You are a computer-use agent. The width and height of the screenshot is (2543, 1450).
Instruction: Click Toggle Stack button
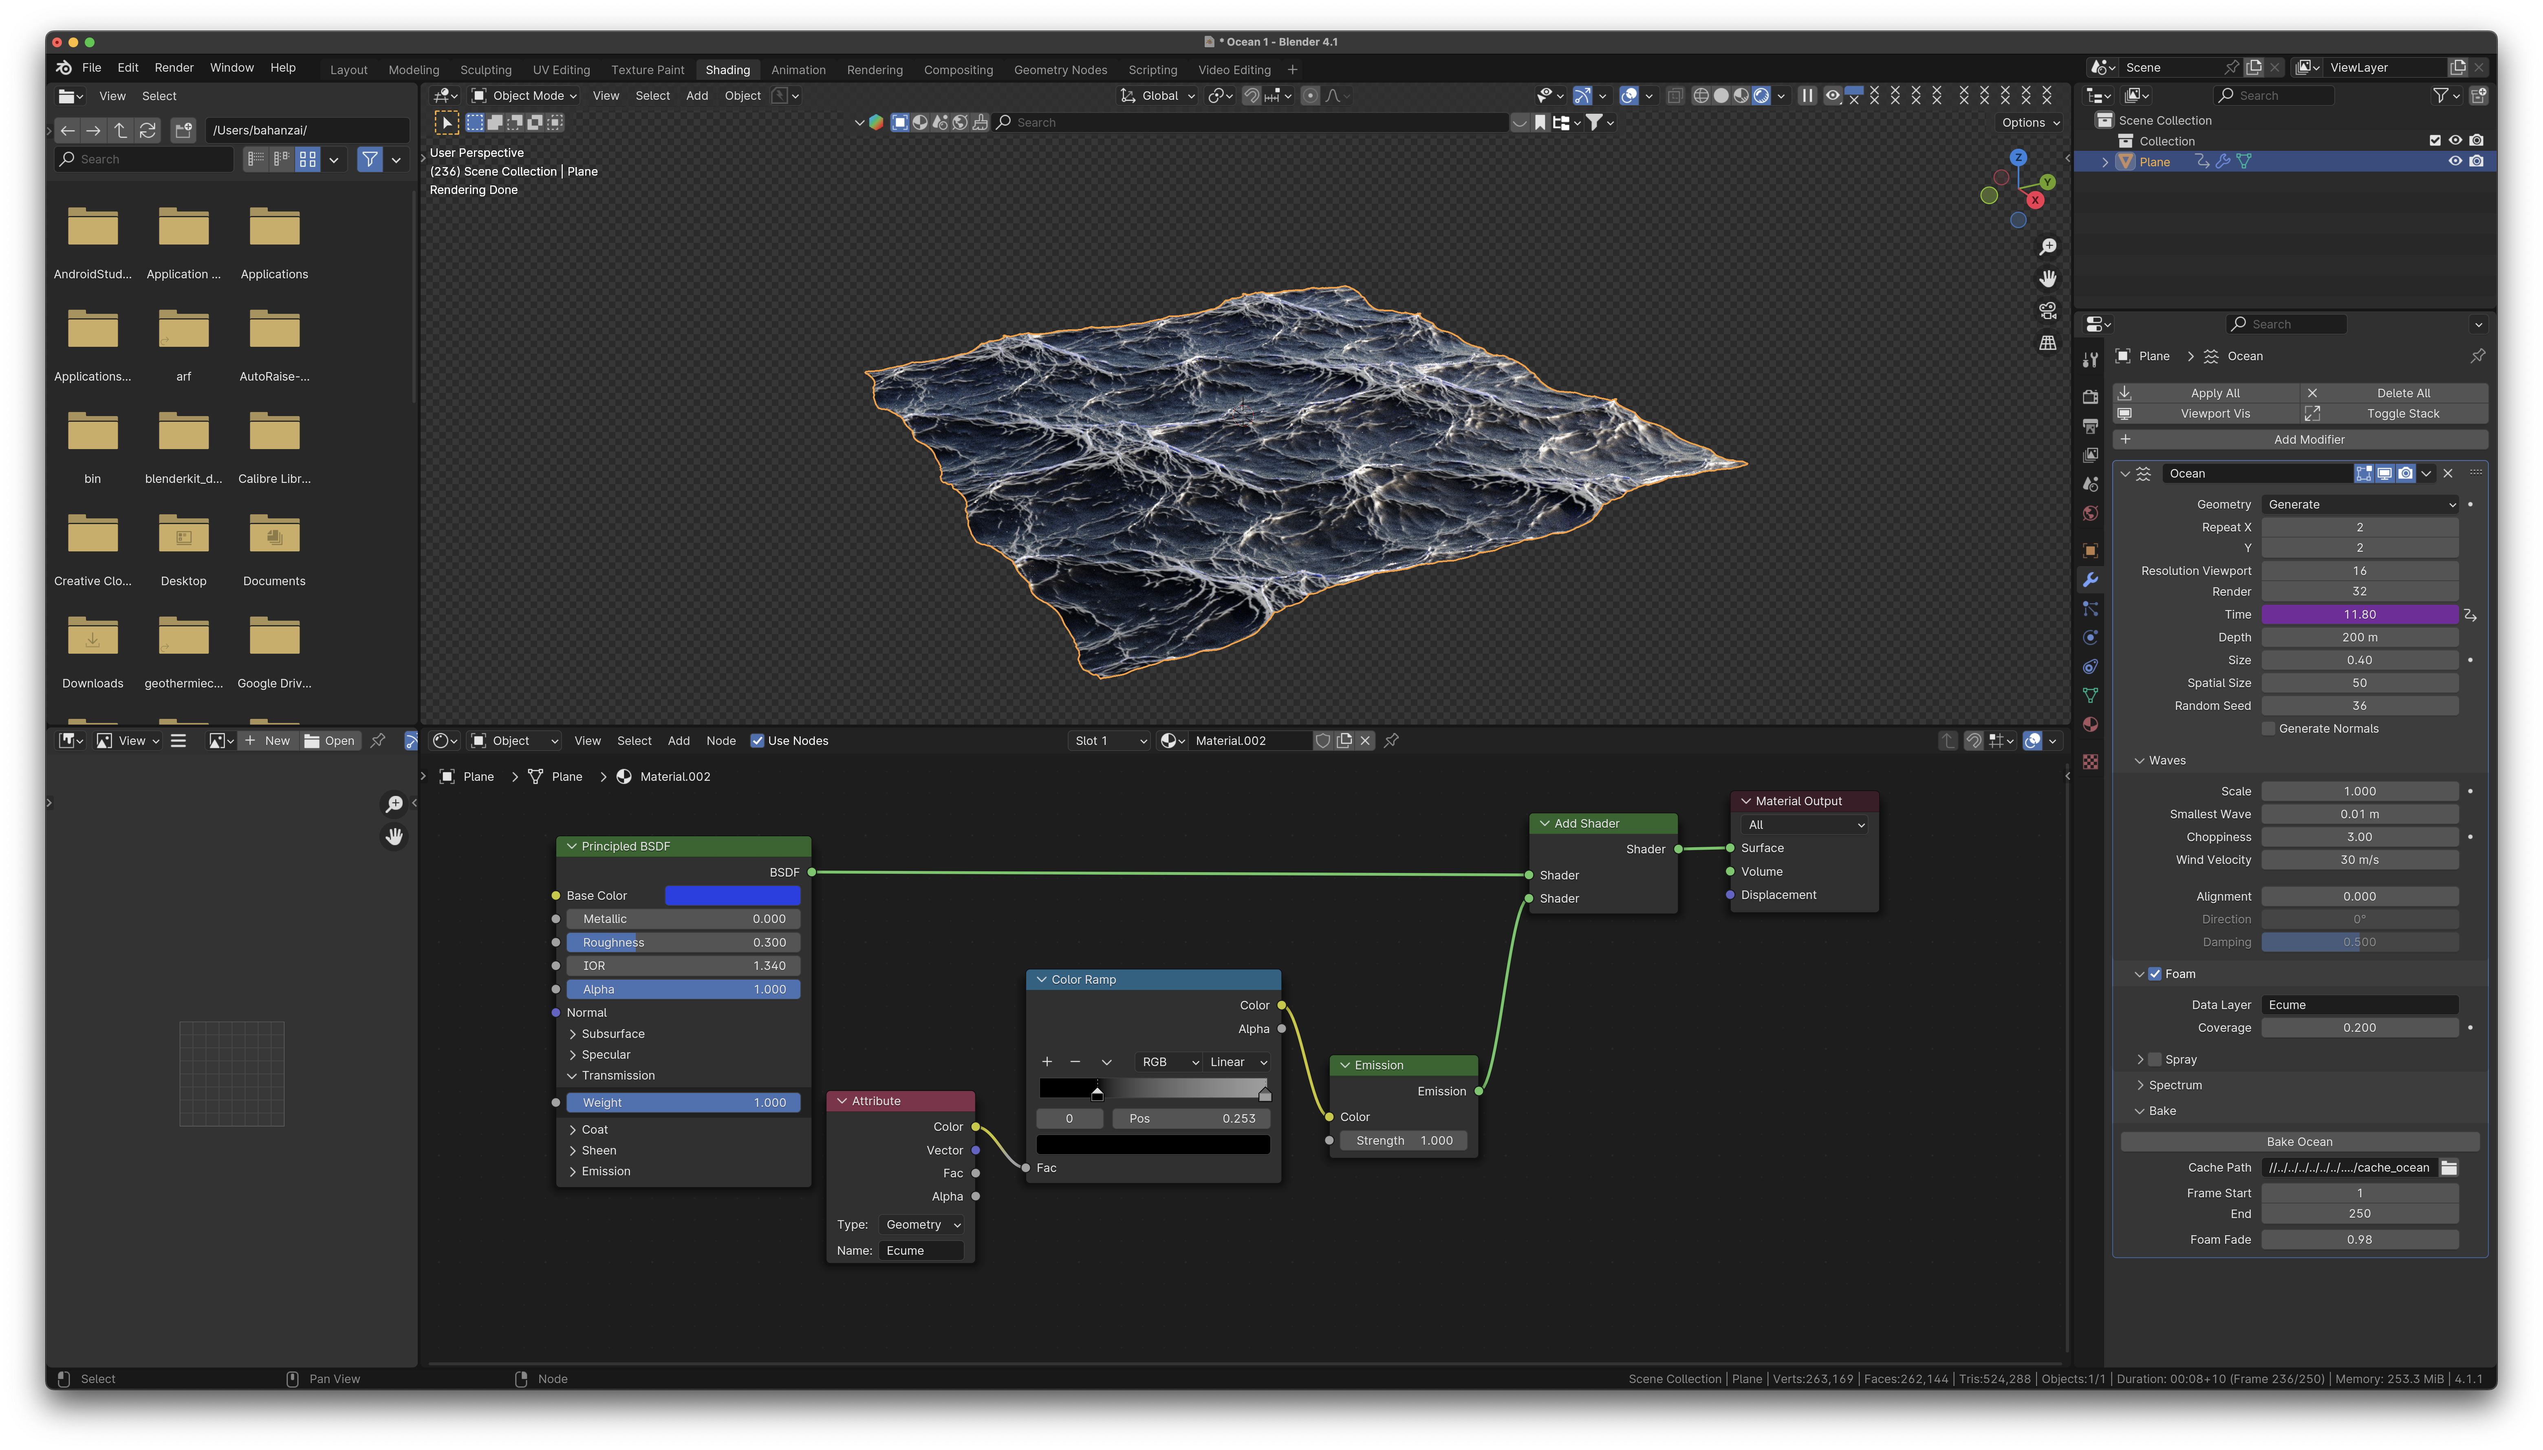point(2394,413)
